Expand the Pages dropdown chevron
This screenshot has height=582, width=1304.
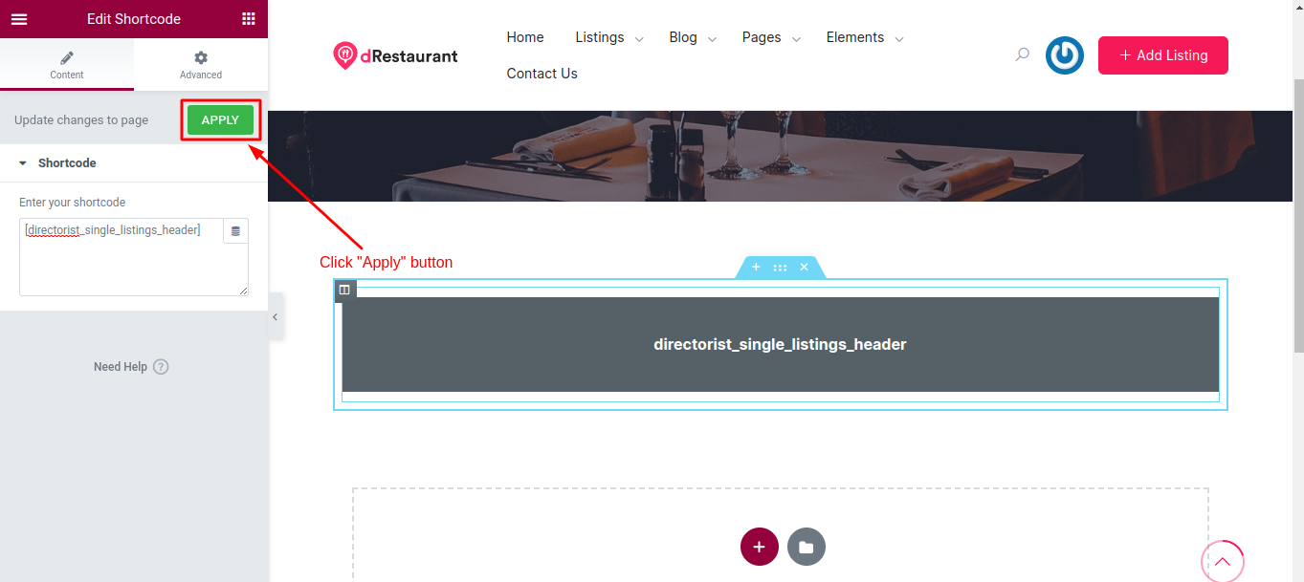[x=795, y=39]
